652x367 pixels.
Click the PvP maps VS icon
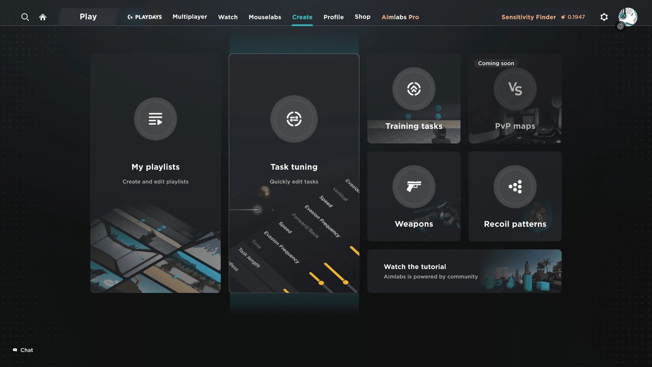(515, 89)
